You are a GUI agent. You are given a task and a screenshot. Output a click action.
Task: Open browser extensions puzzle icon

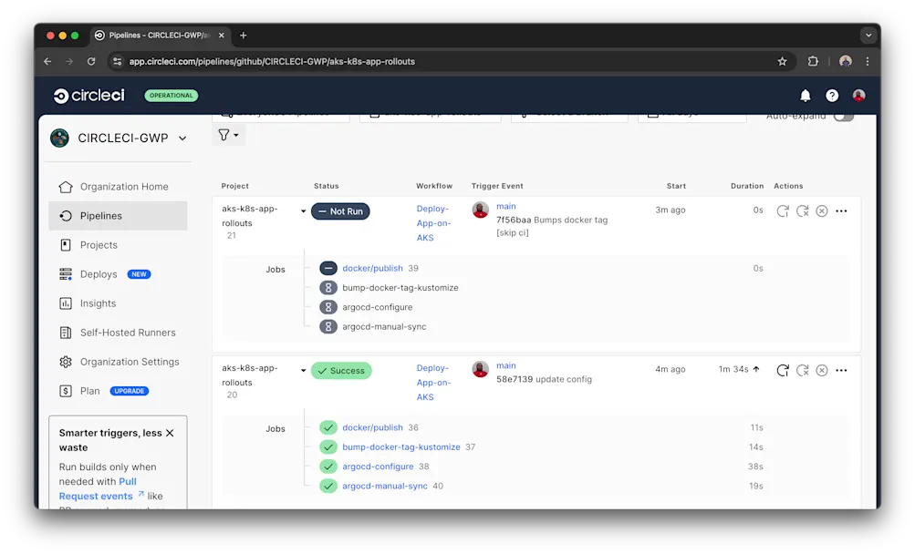tap(813, 61)
